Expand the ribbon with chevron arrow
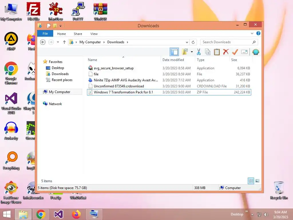 [x=252, y=34]
